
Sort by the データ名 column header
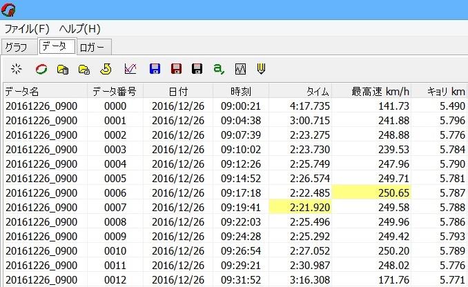click(x=45, y=91)
